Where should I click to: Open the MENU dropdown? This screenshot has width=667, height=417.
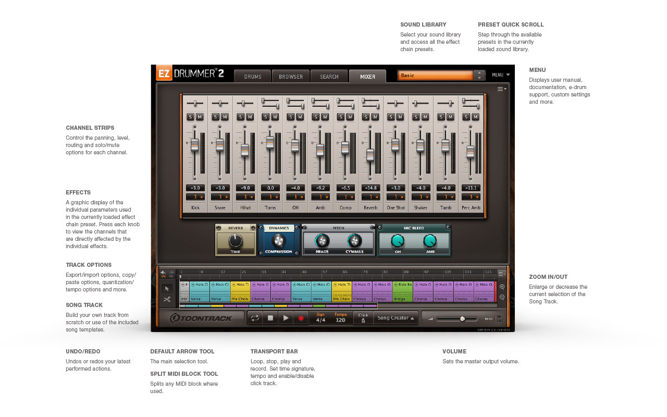[x=501, y=75]
